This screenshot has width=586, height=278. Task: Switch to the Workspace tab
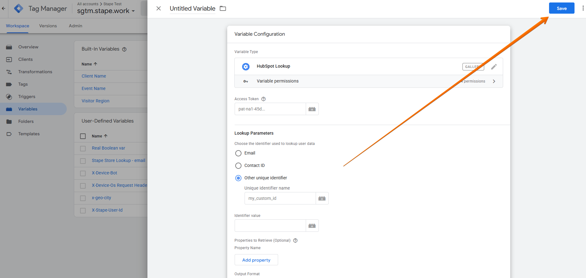17,26
